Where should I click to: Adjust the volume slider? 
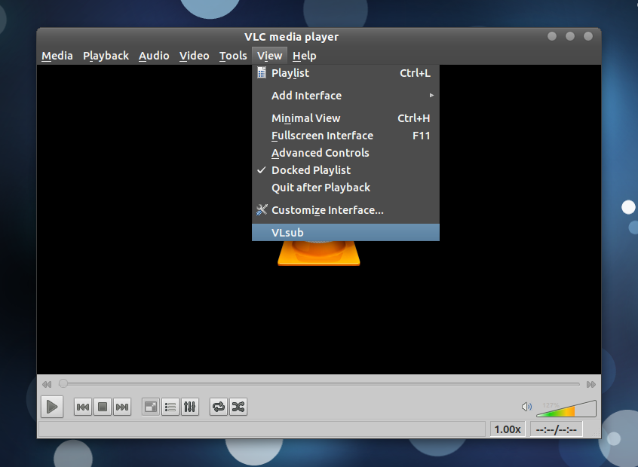coord(566,407)
